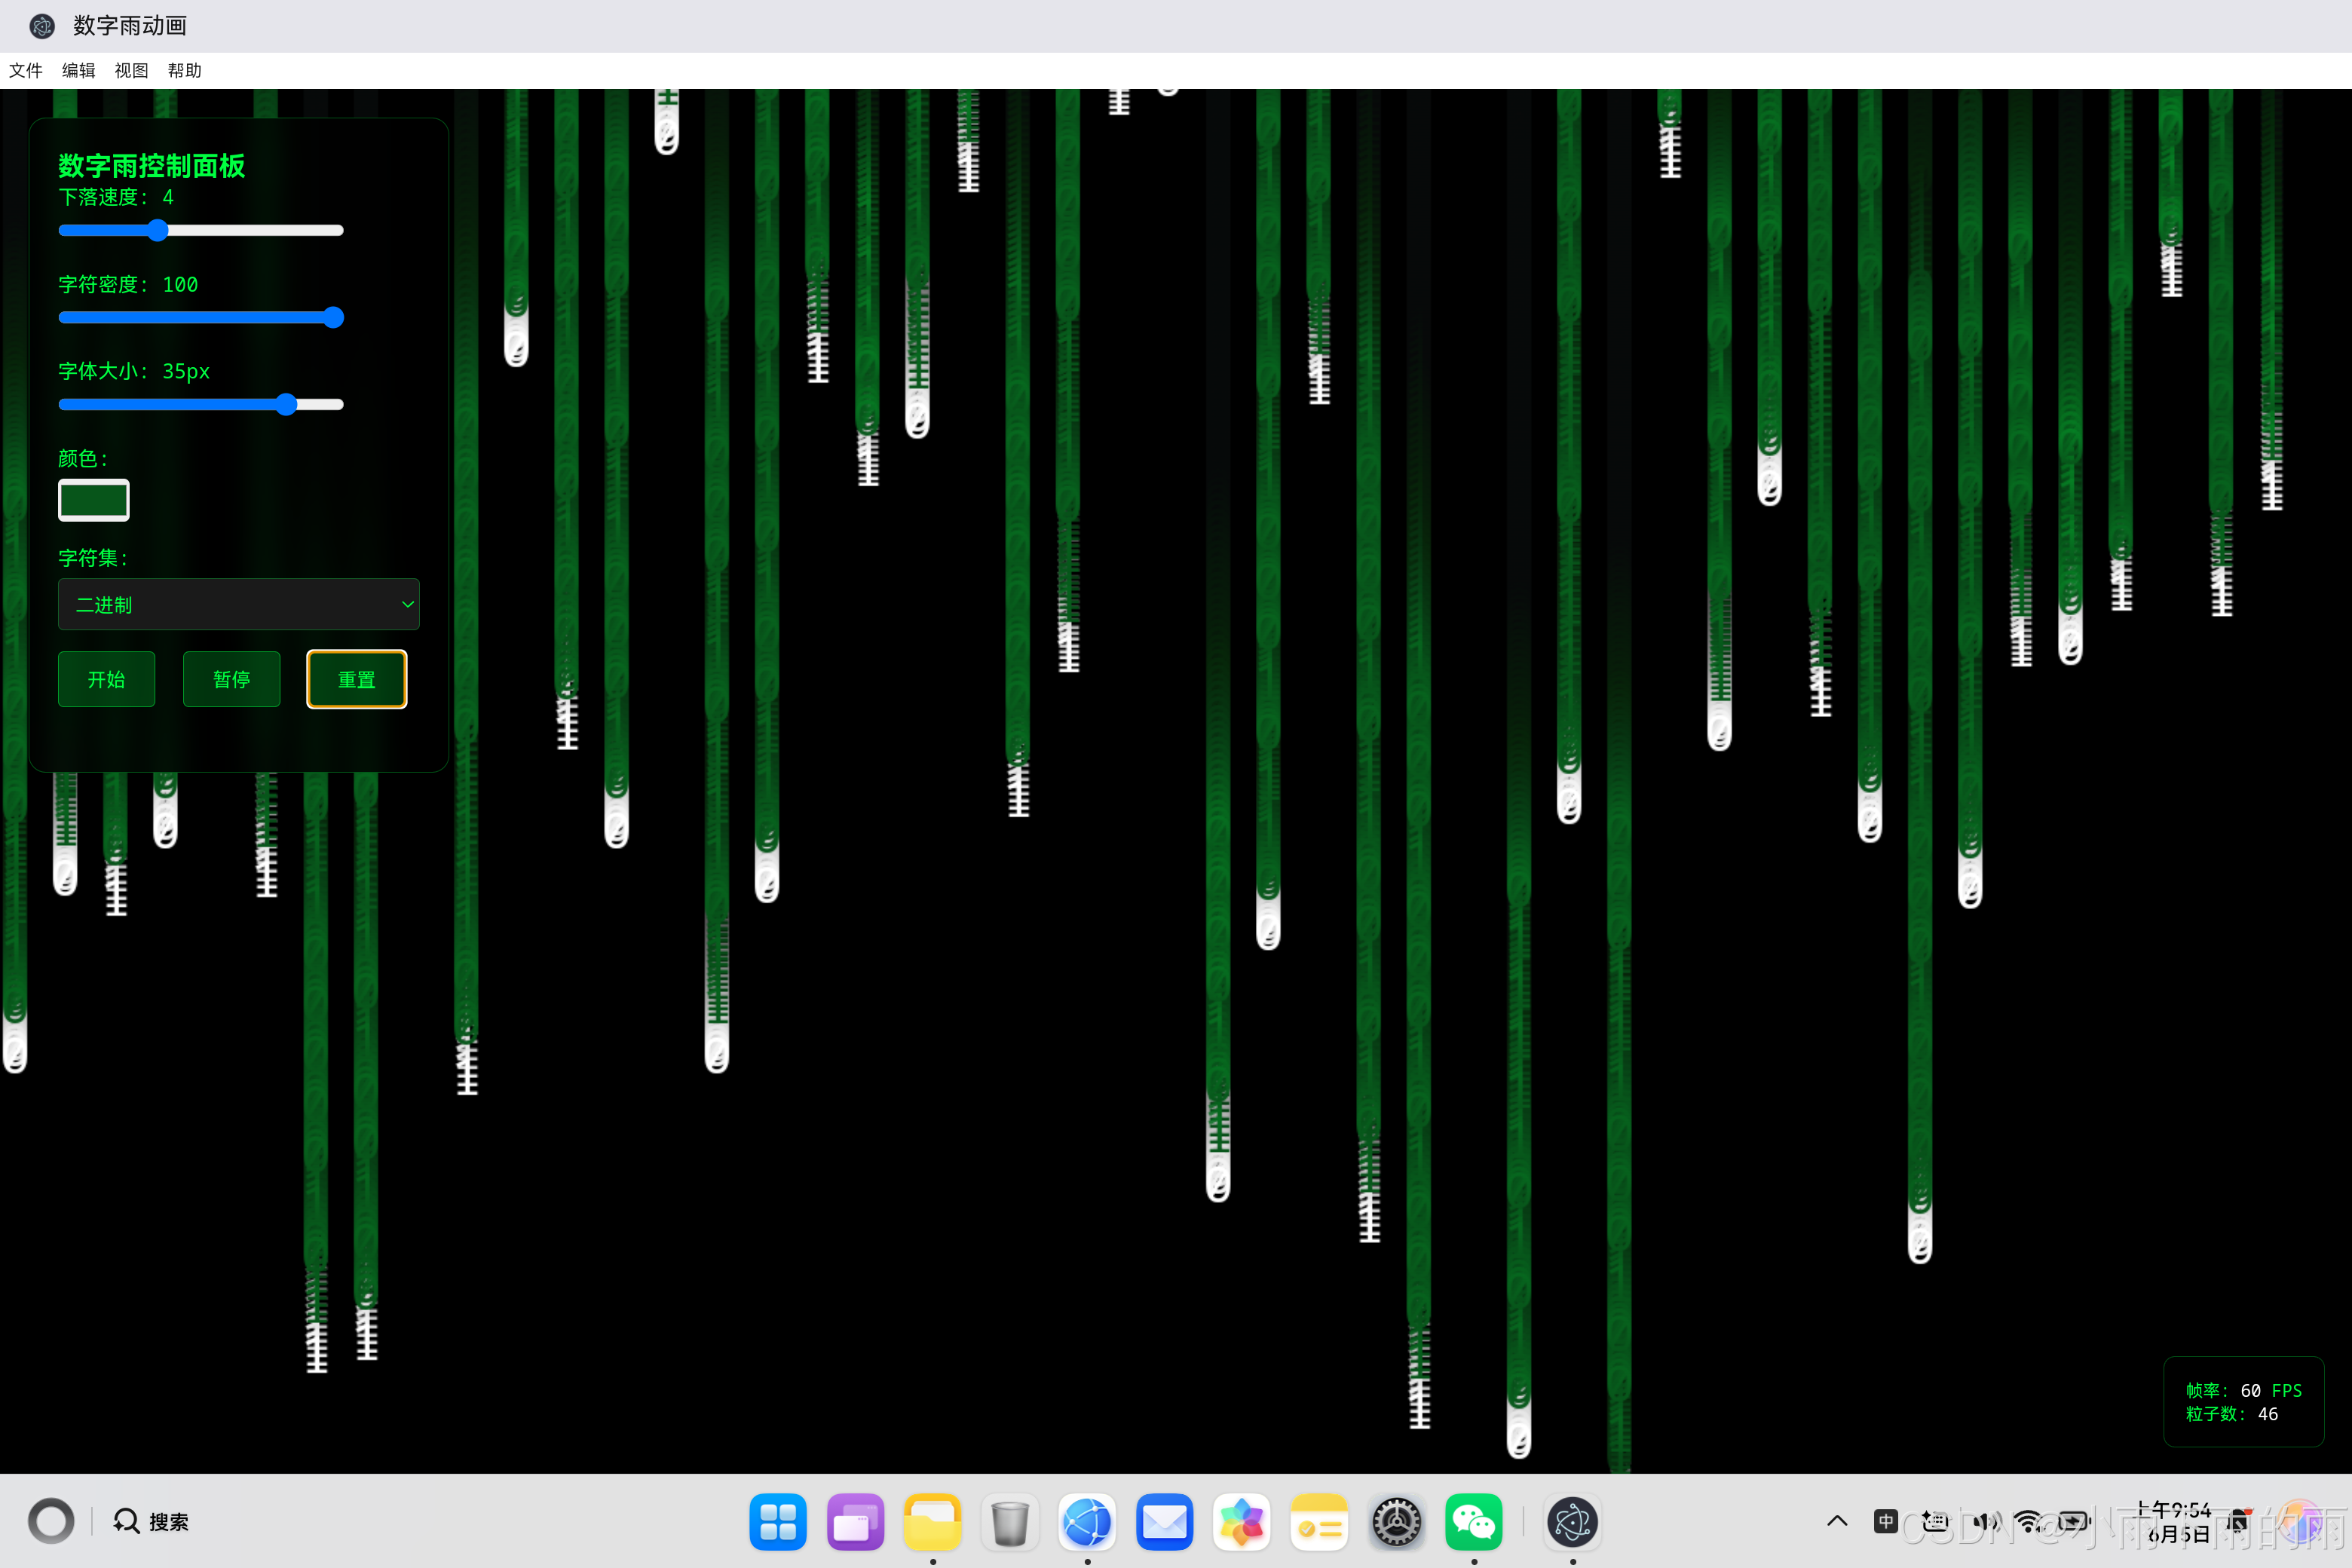Click the 帧率: 60 FPS readout
The width and height of the screenshot is (2352, 1568).
tap(2244, 1390)
